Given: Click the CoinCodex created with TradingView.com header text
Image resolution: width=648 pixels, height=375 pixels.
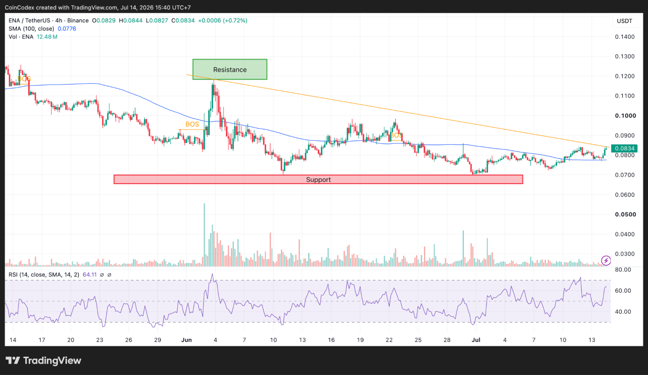Looking at the screenshot, I should [98, 7].
